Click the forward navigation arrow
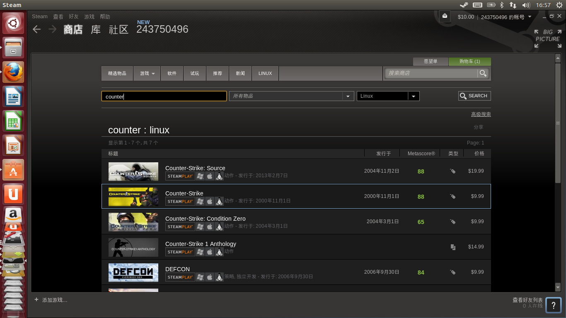Image resolution: width=566 pixels, height=318 pixels. pyautogui.click(x=52, y=29)
